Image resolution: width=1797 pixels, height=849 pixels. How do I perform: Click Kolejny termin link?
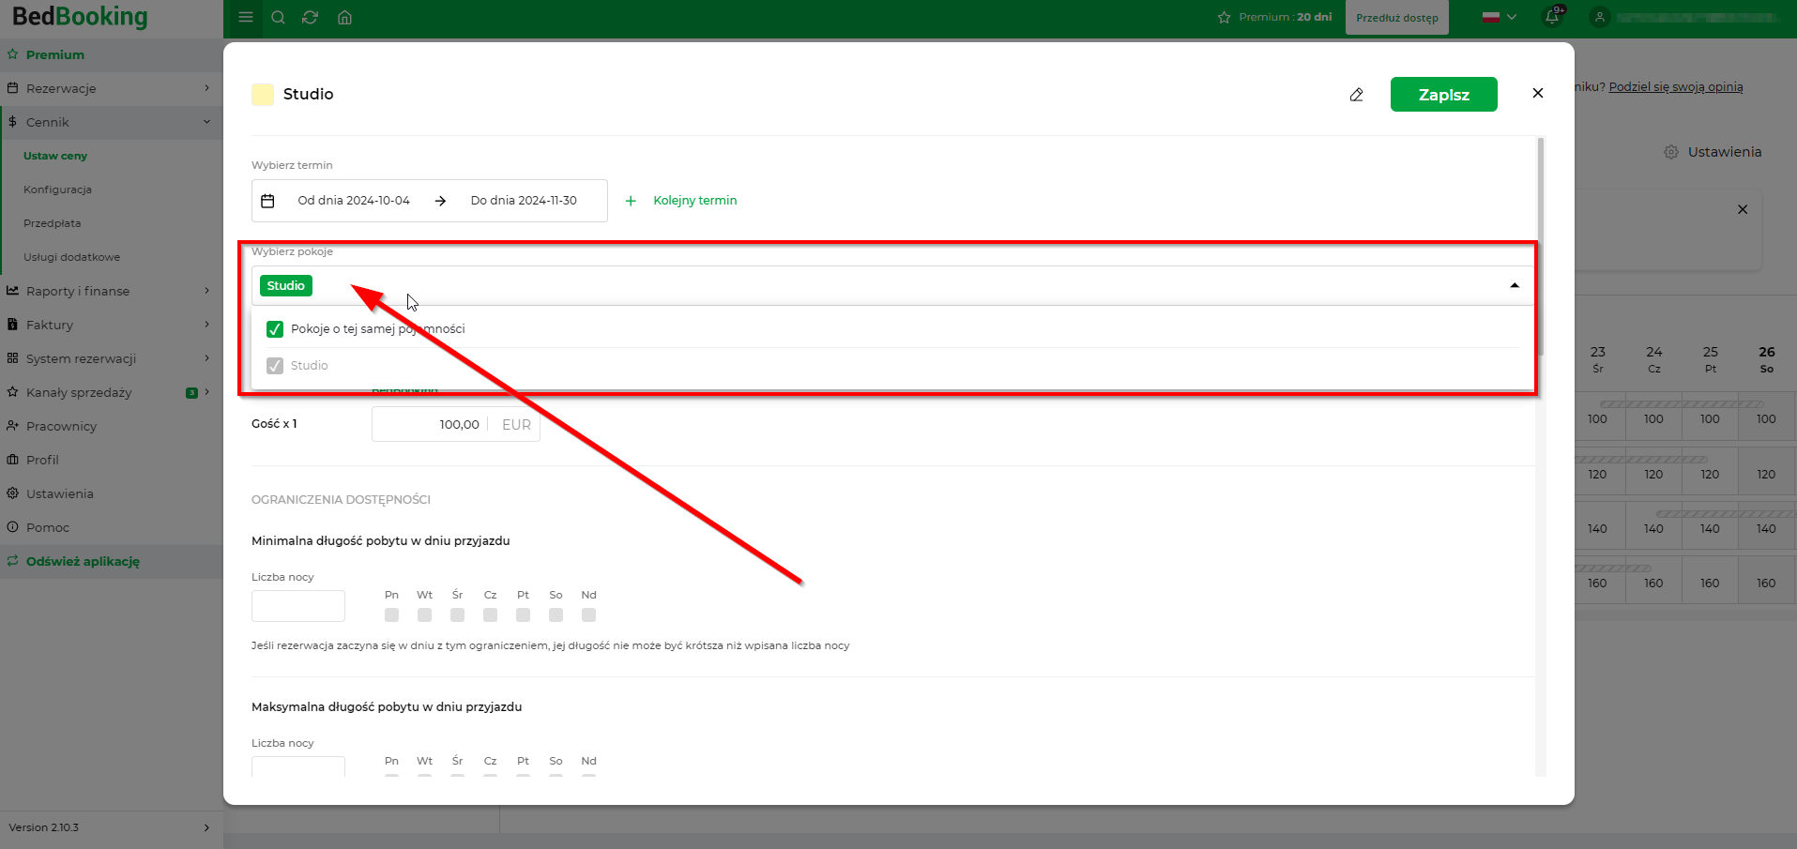tap(695, 201)
